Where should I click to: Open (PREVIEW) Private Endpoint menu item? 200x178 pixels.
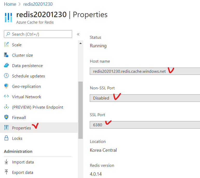click(x=37, y=107)
